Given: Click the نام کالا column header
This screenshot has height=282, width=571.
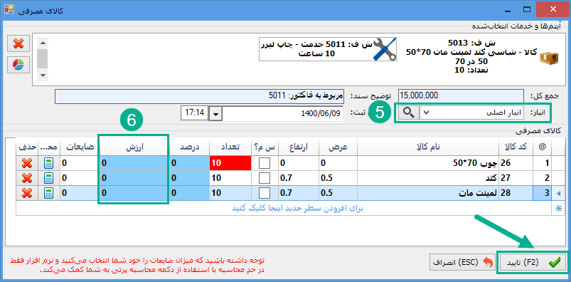Looking at the screenshot, I should pos(429,147).
